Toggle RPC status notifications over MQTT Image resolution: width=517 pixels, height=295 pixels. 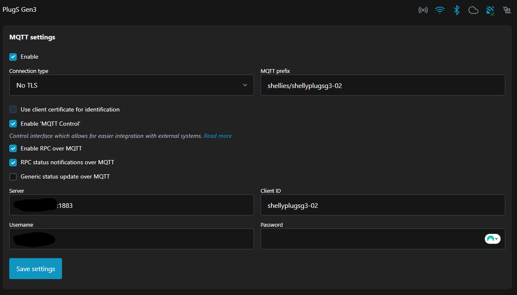pos(13,163)
